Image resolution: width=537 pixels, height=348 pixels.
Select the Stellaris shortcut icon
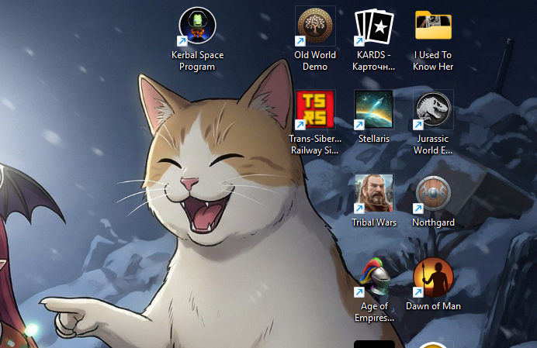[x=374, y=109]
